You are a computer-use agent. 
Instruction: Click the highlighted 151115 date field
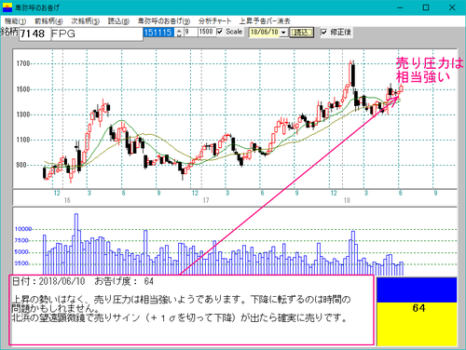pyautogui.click(x=158, y=33)
